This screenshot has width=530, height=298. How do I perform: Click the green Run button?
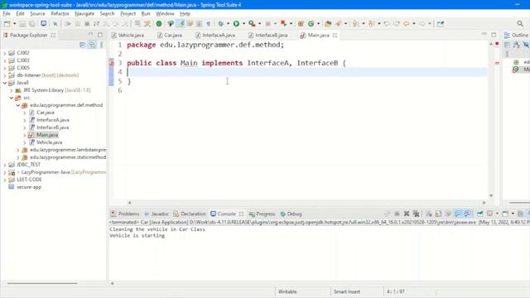[236, 24]
